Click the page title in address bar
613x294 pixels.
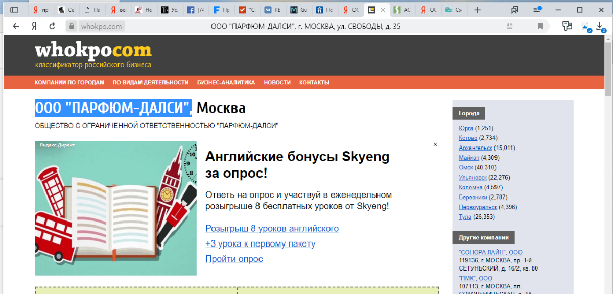point(305,26)
